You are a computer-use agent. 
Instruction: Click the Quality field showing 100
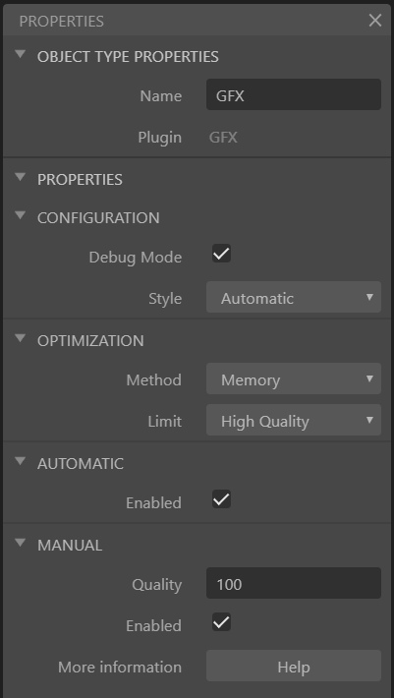tap(294, 583)
